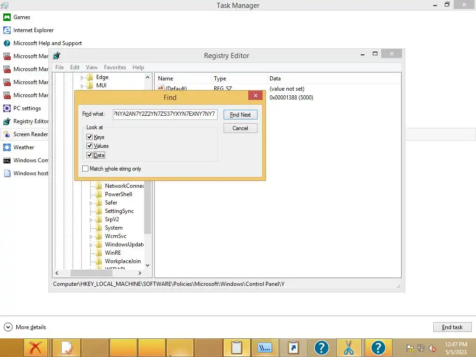Expand the MUI registry key
This screenshot has width=476, height=357.
tap(82, 86)
